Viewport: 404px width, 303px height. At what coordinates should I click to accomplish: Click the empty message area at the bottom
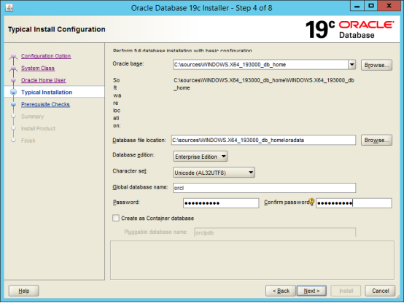coord(252,260)
